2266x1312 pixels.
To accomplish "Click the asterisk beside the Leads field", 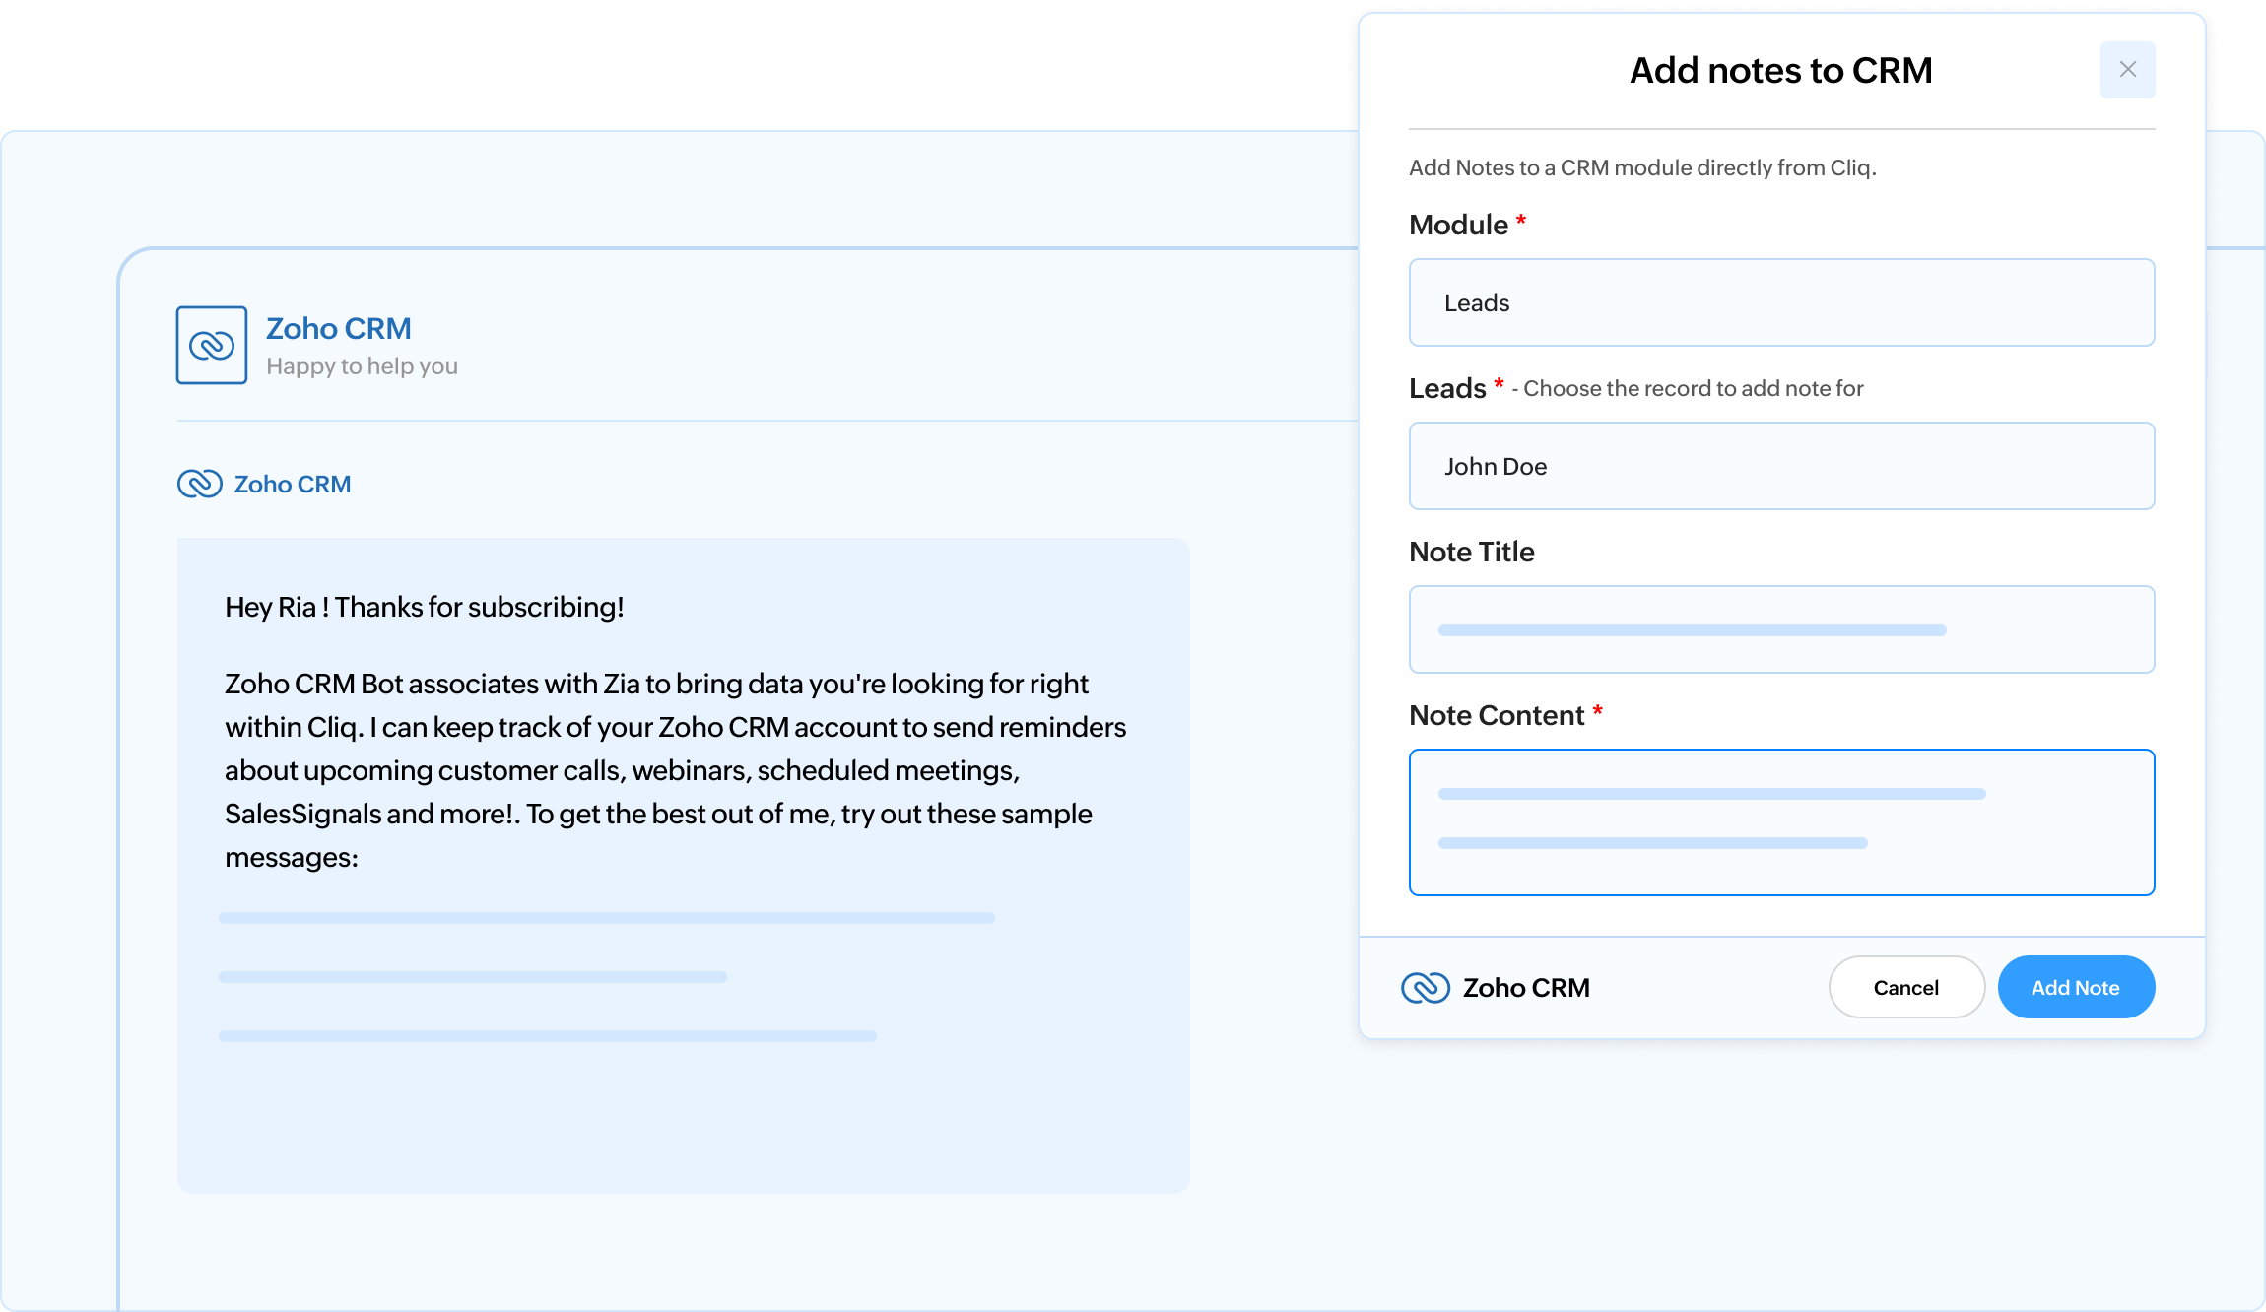I will coord(1499,384).
